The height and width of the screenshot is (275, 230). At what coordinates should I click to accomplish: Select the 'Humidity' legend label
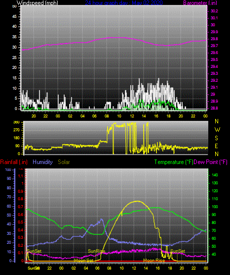[42, 162]
